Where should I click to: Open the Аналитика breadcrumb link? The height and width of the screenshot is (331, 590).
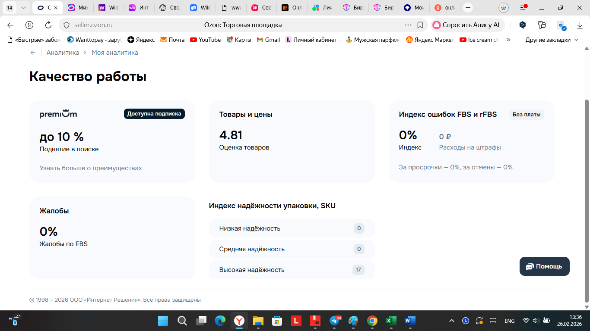click(63, 53)
